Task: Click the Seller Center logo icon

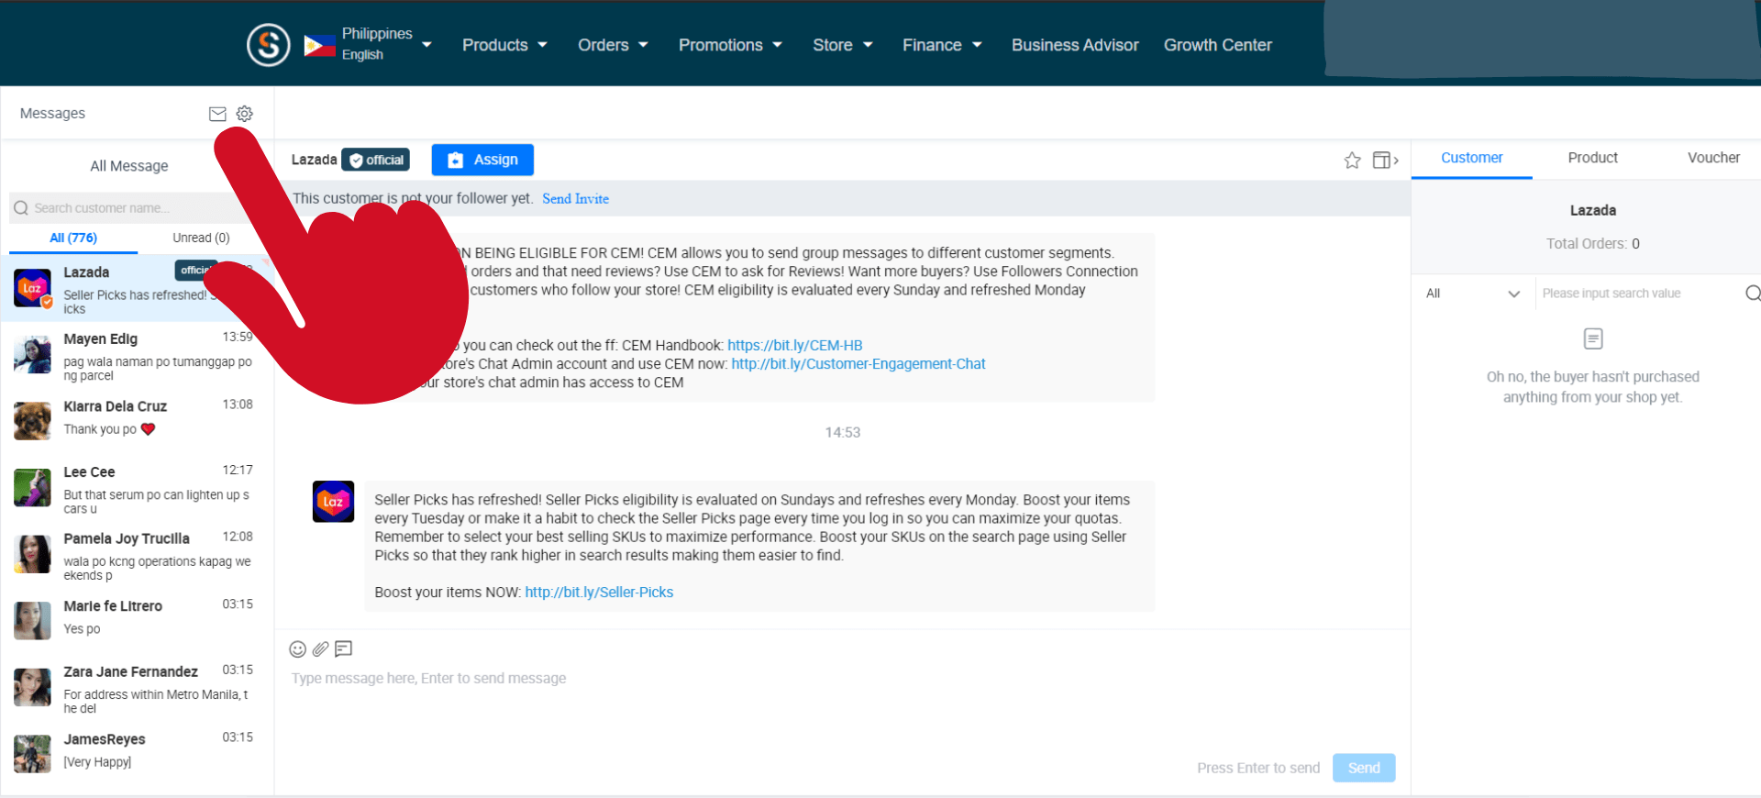Action: [x=269, y=44]
